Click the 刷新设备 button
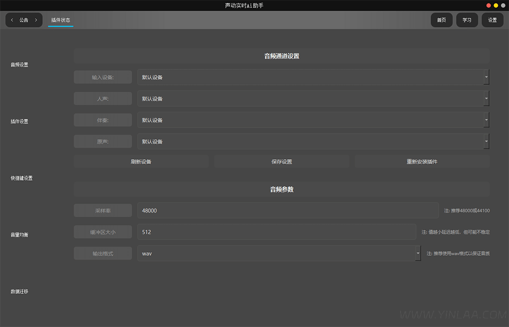The width and height of the screenshot is (509, 327). (x=141, y=162)
